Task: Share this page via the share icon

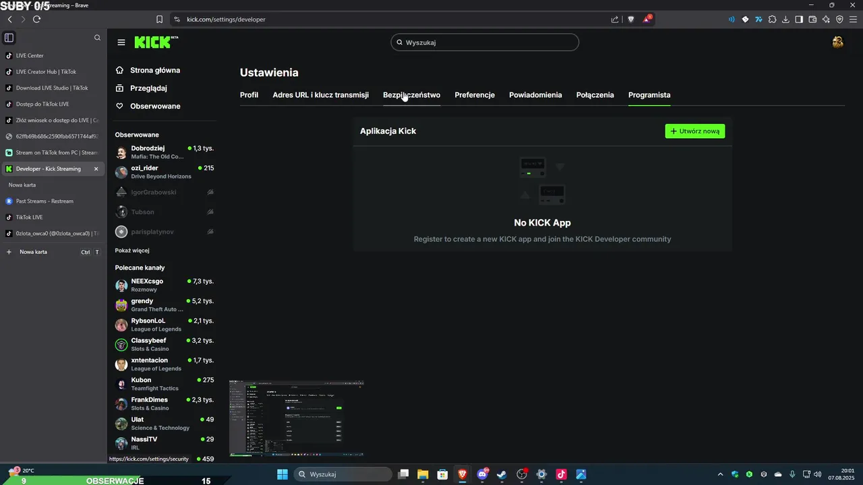Action: (615, 20)
